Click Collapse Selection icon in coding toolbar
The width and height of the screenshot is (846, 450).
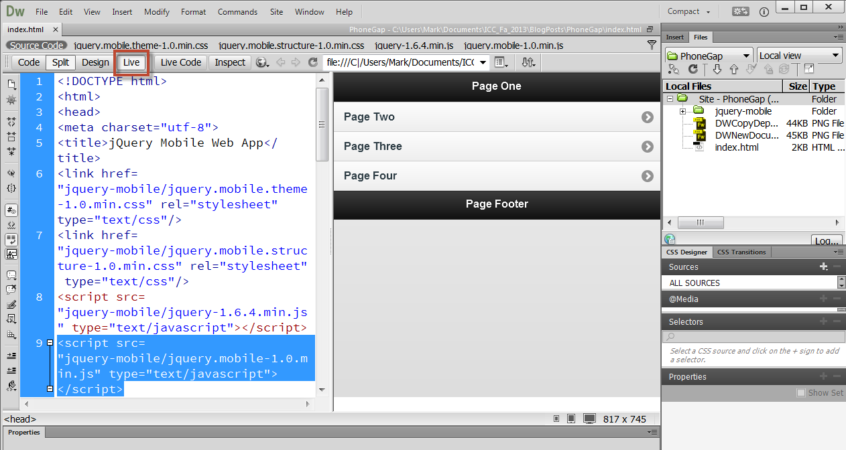[11, 136]
